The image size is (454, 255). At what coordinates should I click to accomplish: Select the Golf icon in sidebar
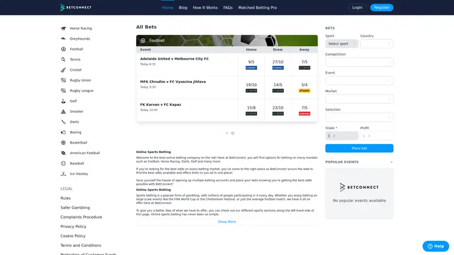tap(64, 101)
